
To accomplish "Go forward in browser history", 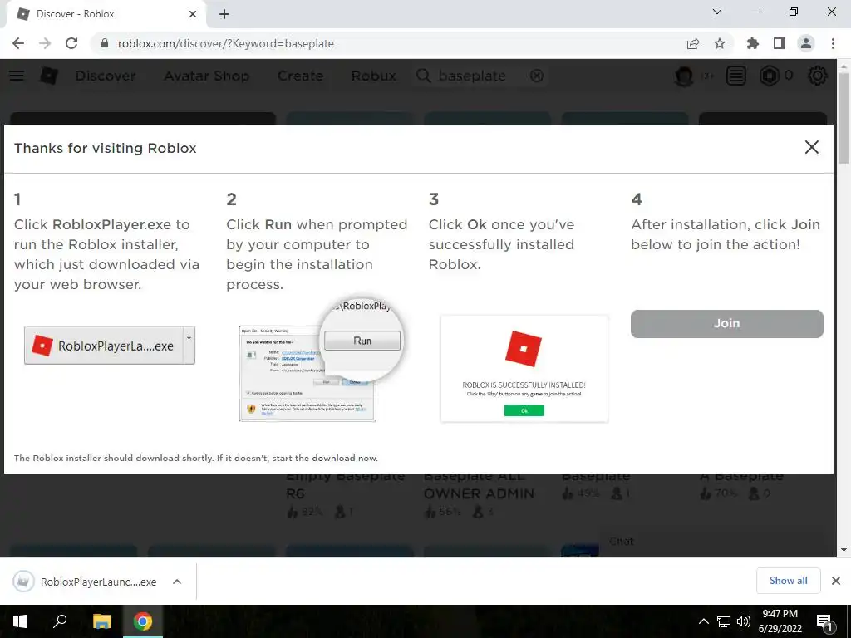I will coord(45,43).
